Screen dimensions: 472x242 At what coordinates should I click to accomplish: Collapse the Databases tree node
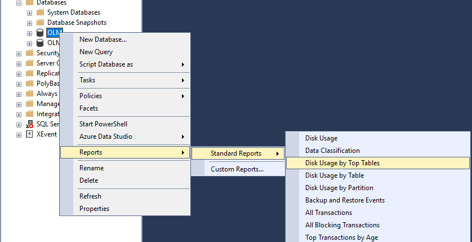pyautogui.click(x=19, y=2)
